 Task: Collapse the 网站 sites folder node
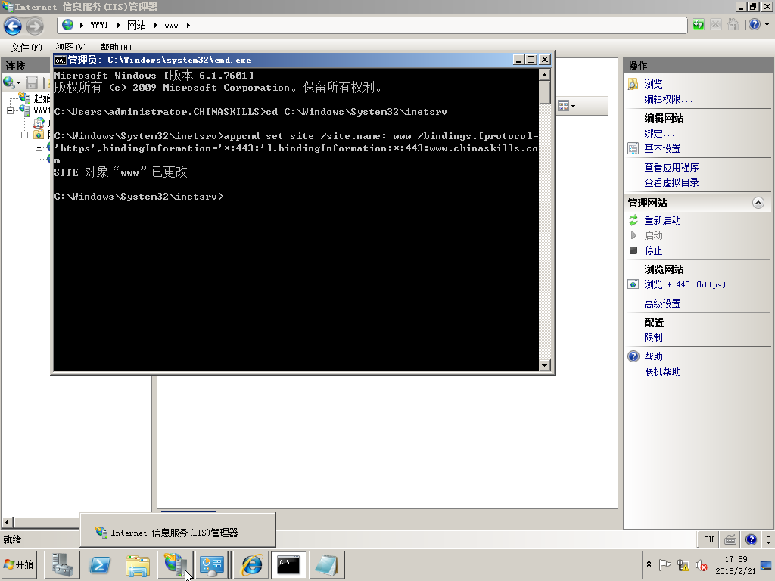point(24,135)
